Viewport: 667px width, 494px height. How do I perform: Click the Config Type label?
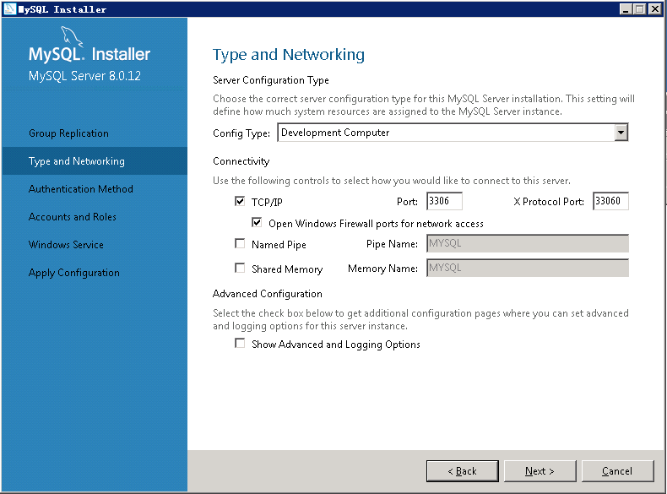click(x=241, y=133)
